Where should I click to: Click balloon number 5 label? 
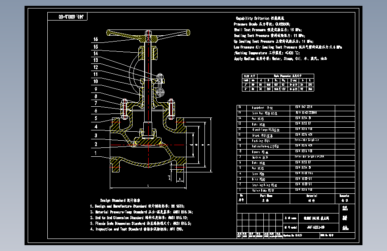(x=96, y=118)
